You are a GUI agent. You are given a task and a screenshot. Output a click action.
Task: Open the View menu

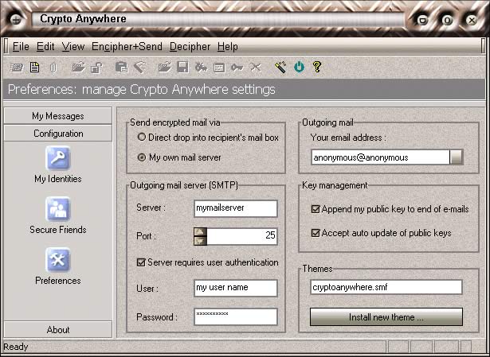click(x=73, y=46)
